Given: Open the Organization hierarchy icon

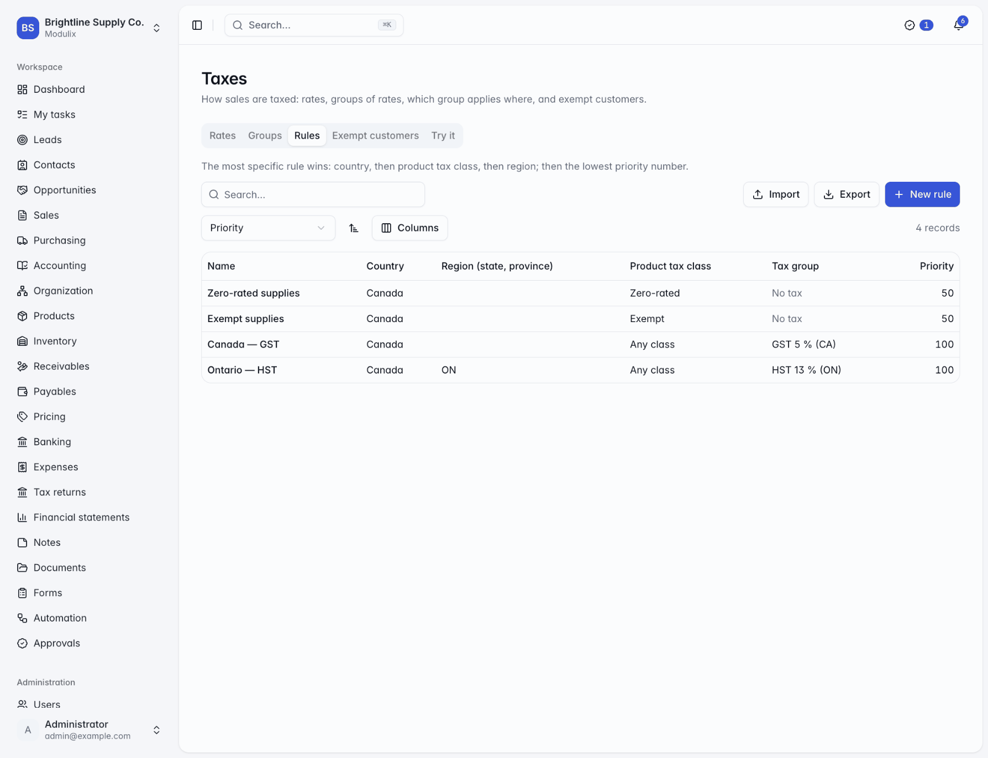Looking at the screenshot, I should 22,291.
